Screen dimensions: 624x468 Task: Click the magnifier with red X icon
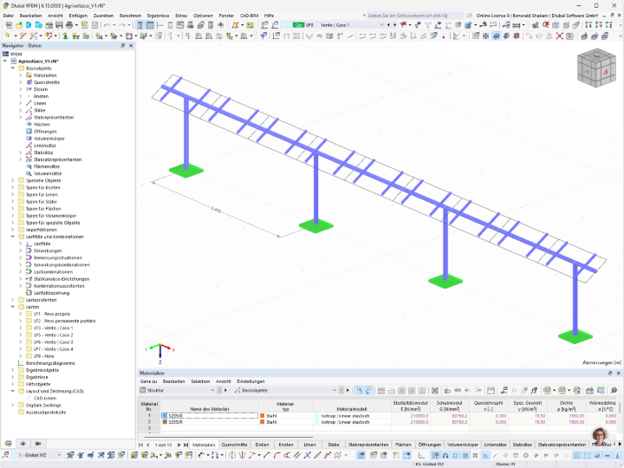pyautogui.click(x=546, y=25)
